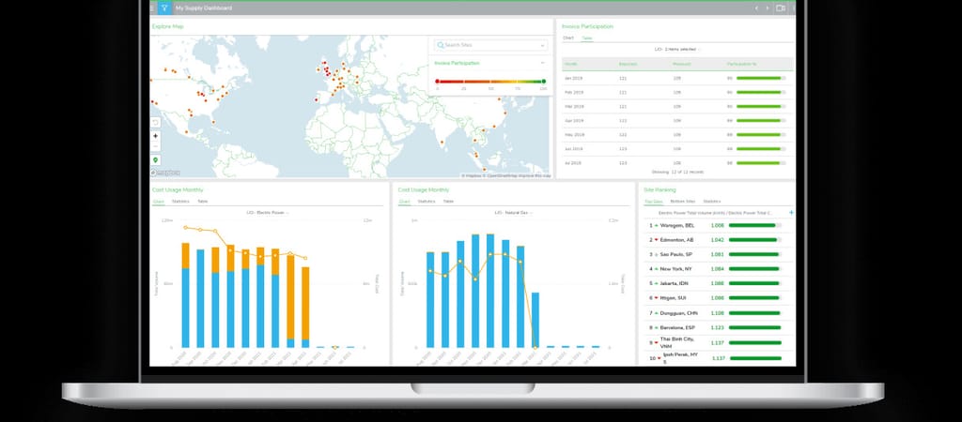Click the Invoice Participation color scale bar
The image size is (962, 422).
(x=490, y=82)
